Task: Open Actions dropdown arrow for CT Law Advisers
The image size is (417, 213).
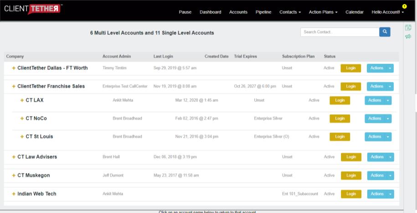Action: (391, 157)
